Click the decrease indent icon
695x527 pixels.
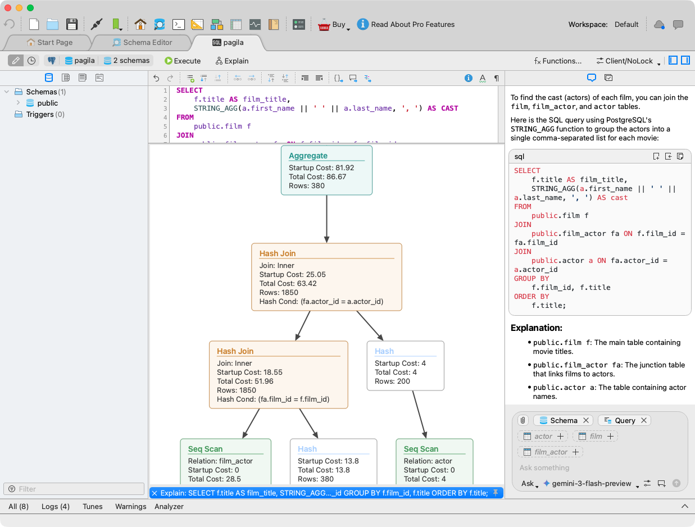pos(319,78)
